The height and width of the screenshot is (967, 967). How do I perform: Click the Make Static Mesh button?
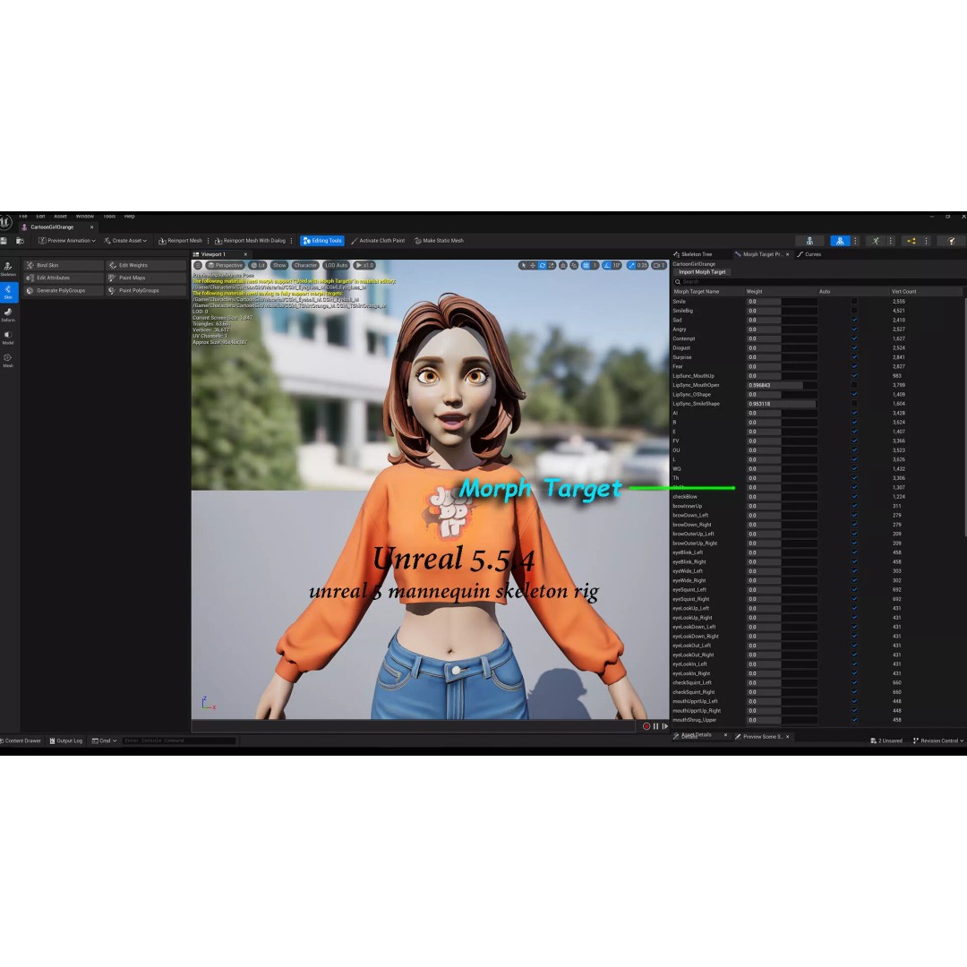(439, 241)
